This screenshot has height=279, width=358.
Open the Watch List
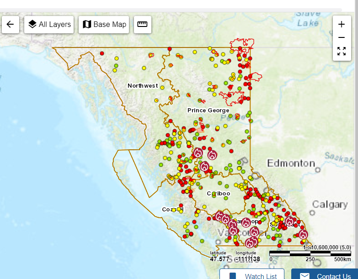(253, 275)
